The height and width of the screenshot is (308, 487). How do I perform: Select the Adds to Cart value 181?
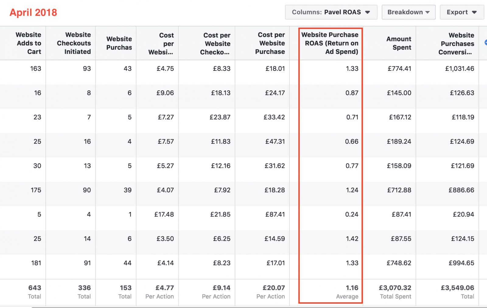click(x=36, y=263)
